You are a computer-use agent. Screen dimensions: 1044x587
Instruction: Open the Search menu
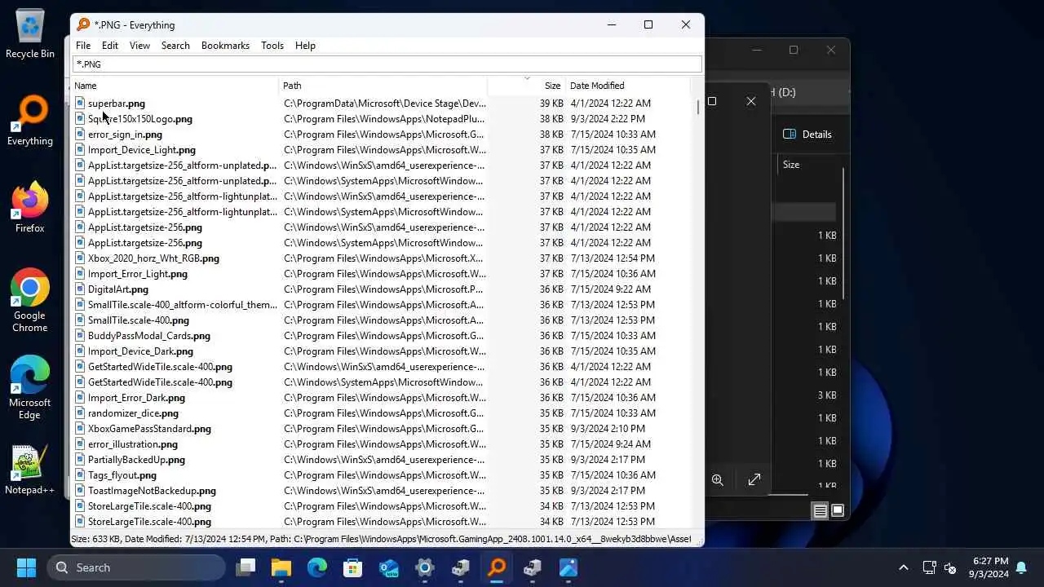pyautogui.click(x=175, y=46)
